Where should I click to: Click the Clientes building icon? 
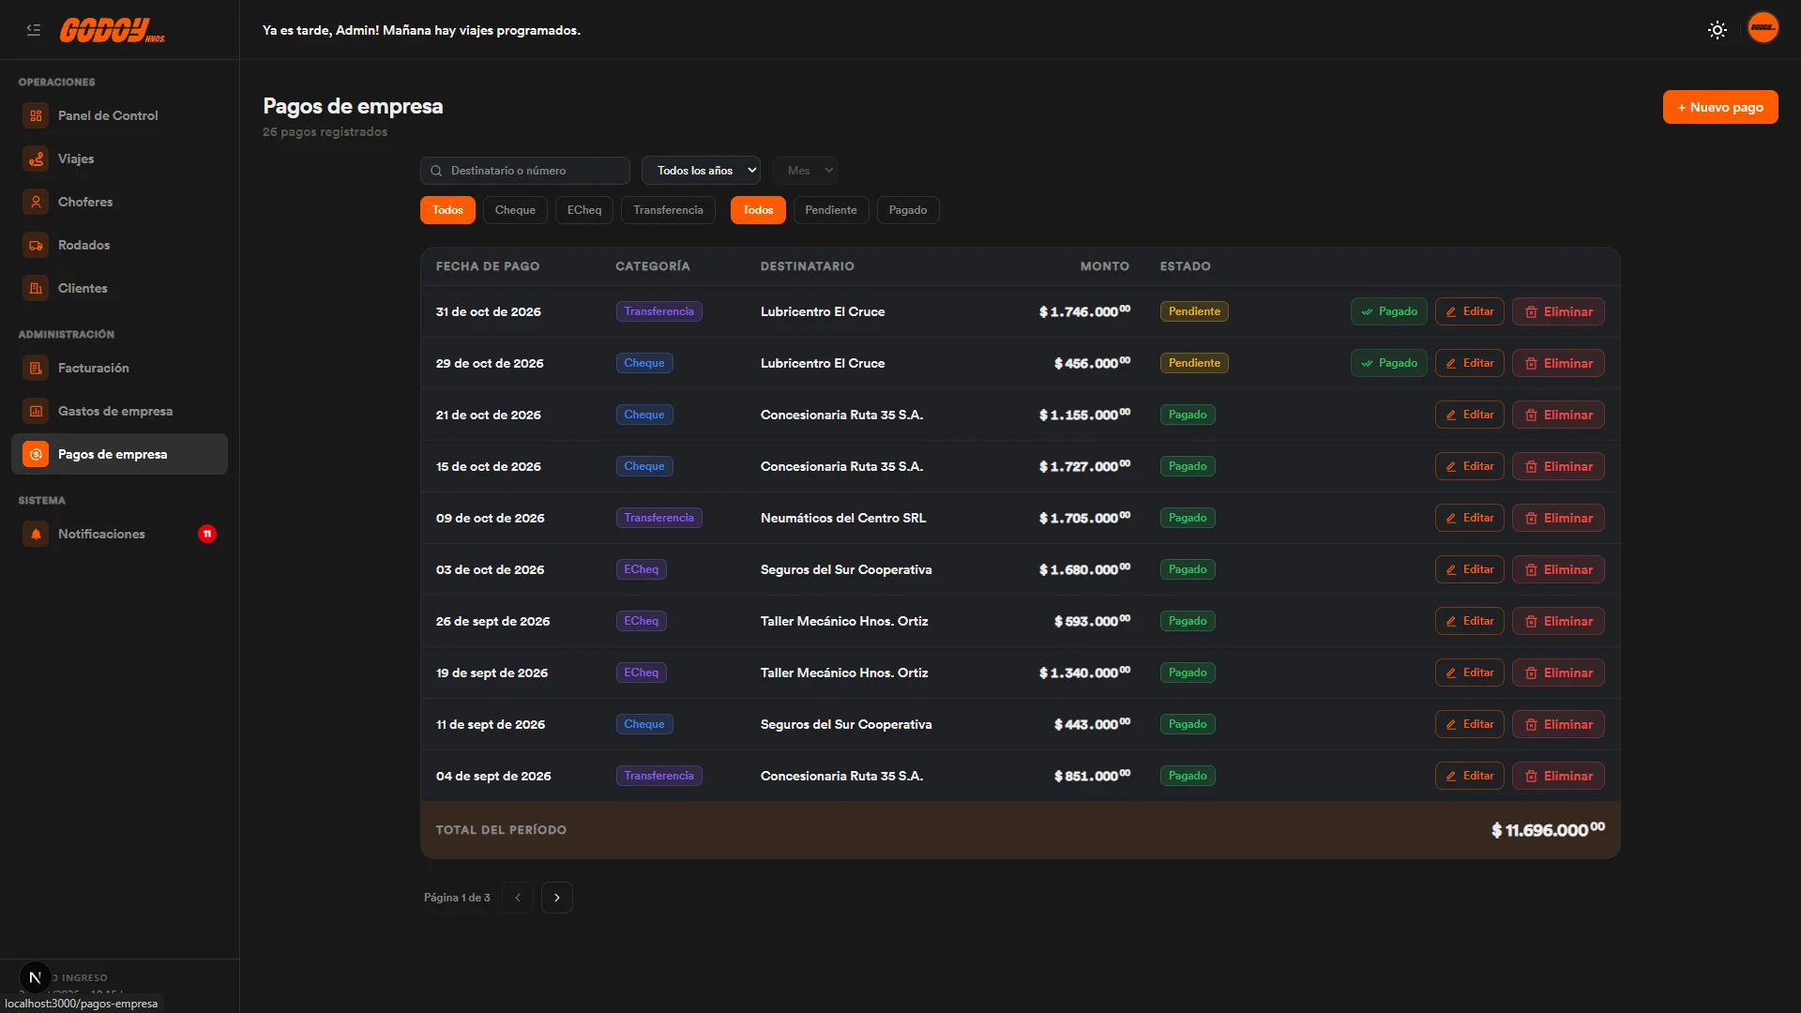[36, 288]
